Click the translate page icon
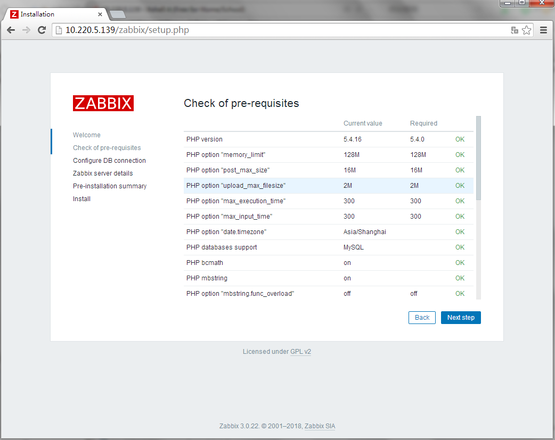 pyautogui.click(x=515, y=30)
